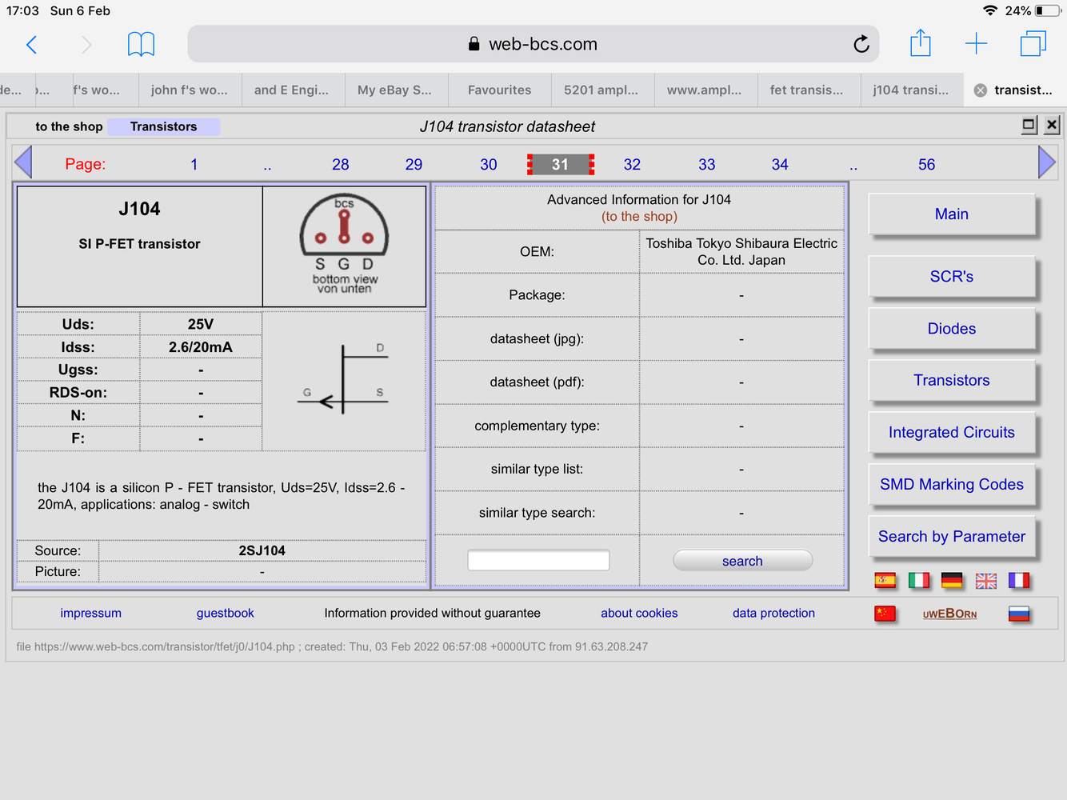Open the Transistors sidebar button

(x=952, y=380)
